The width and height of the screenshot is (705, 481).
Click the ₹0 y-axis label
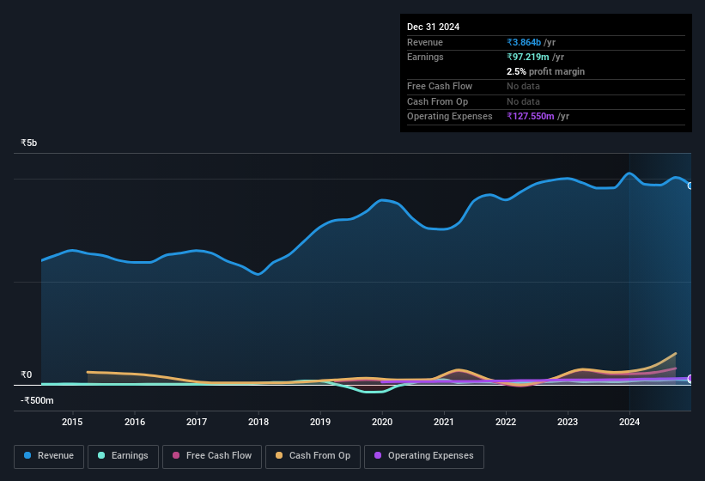click(26, 374)
